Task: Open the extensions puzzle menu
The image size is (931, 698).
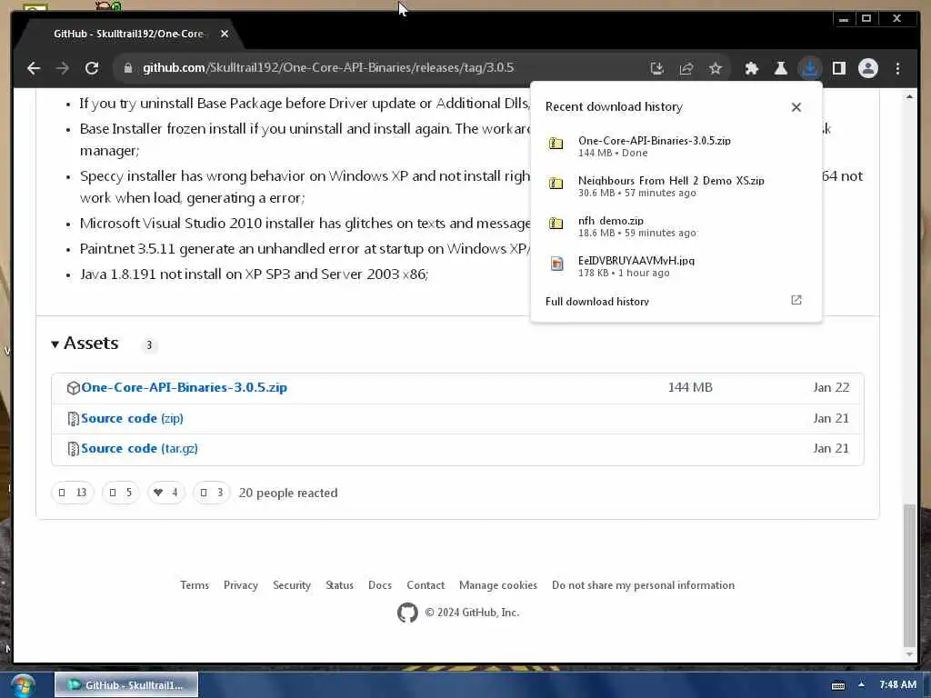Action: pyautogui.click(x=752, y=68)
